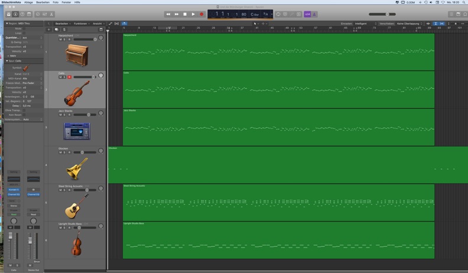
Task: Open the Funktionen menu in Tracks area
Action: pos(82,24)
